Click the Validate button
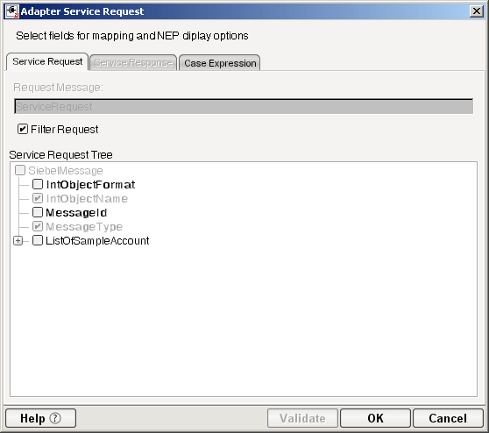Image resolution: width=489 pixels, height=433 pixels. pyautogui.click(x=302, y=418)
